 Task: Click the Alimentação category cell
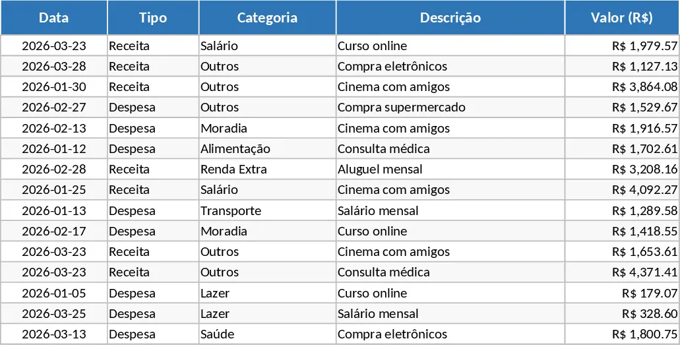pyautogui.click(x=267, y=149)
